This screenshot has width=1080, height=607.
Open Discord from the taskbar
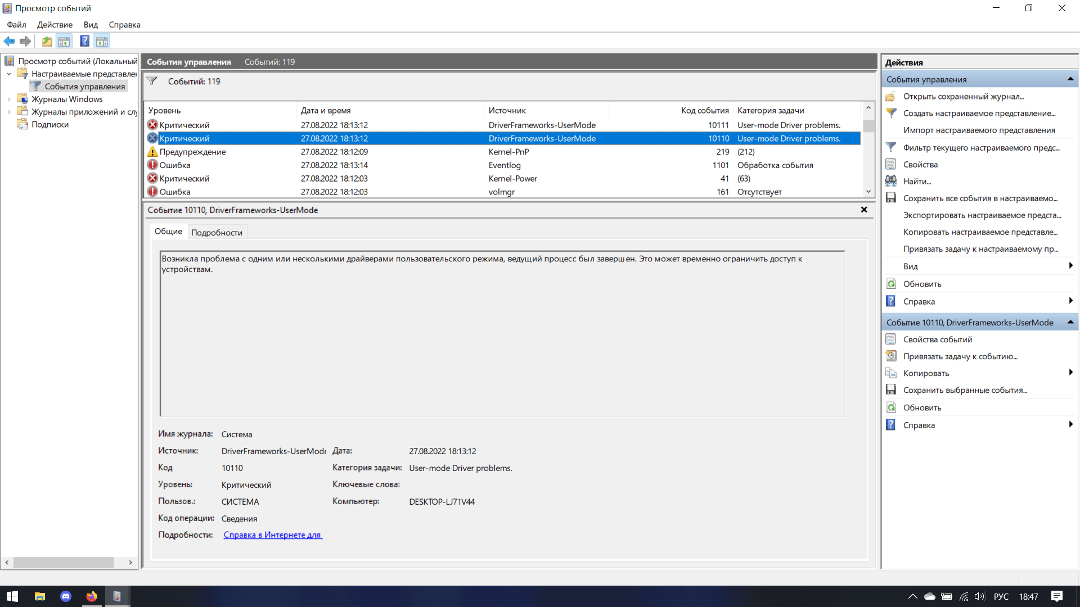pos(66,596)
